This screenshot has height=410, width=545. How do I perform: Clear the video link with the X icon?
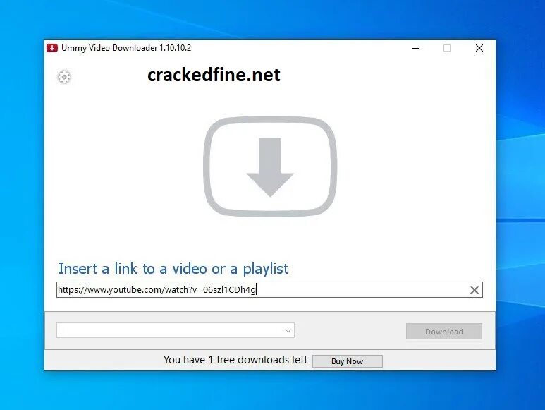[474, 290]
